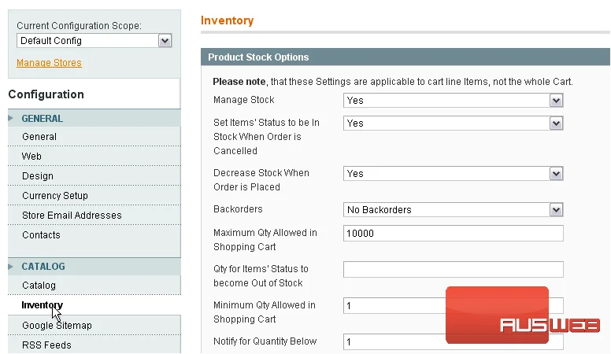611x354 pixels.
Task: Open the Backorders dropdown
Action: click(x=454, y=210)
